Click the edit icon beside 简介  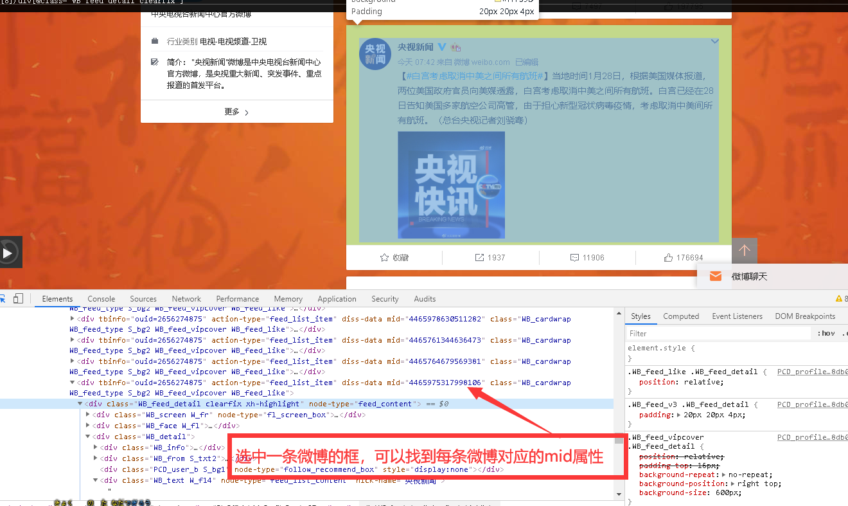155,62
